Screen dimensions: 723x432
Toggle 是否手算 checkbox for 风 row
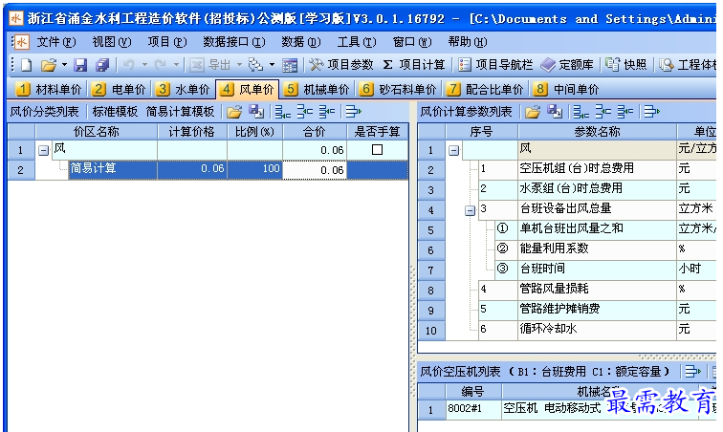377,150
